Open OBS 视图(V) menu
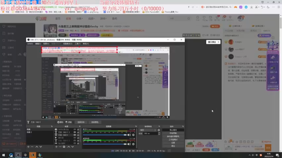Screen dimensions: 282x158 click(46, 44)
